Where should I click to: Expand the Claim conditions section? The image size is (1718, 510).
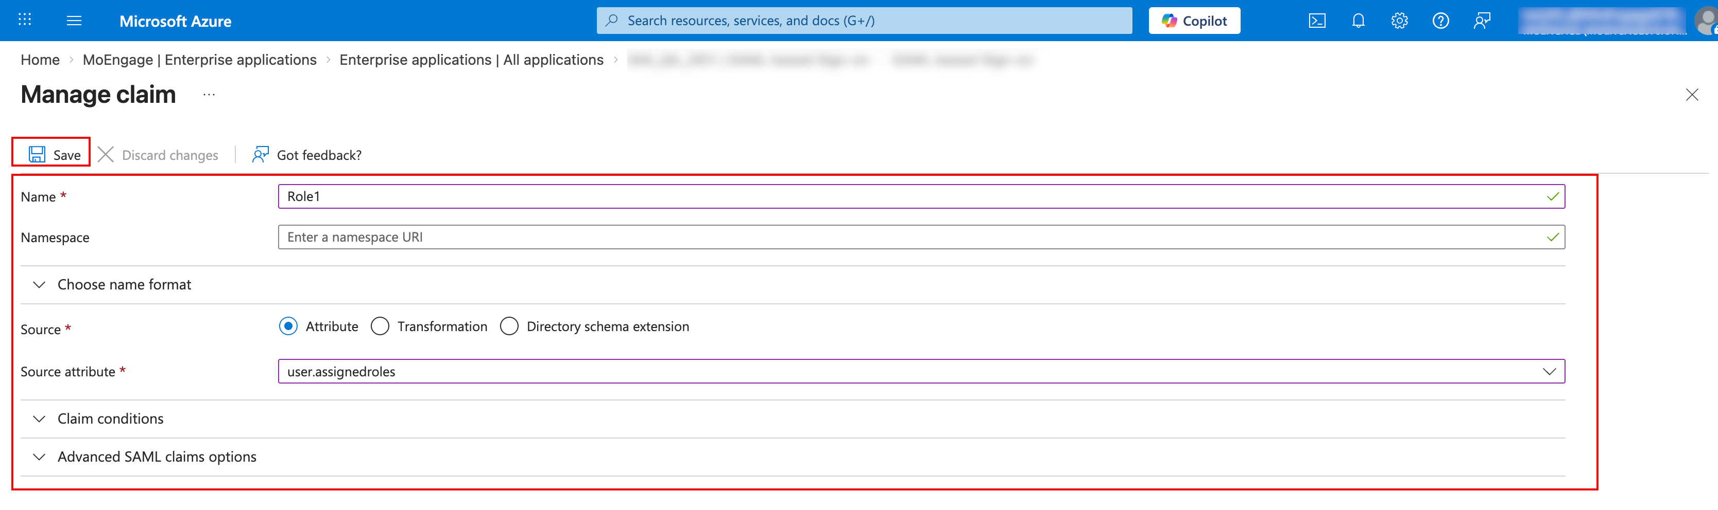click(110, 419)
